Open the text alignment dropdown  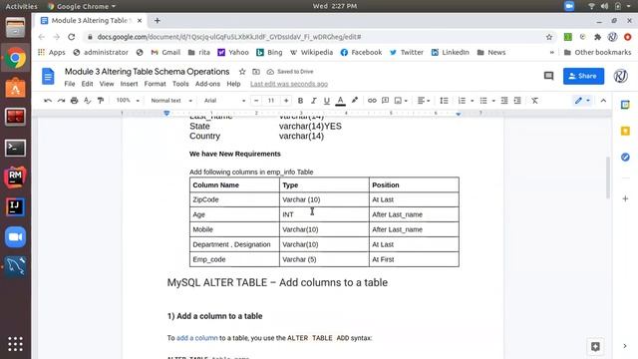click(x=424, y=101)
